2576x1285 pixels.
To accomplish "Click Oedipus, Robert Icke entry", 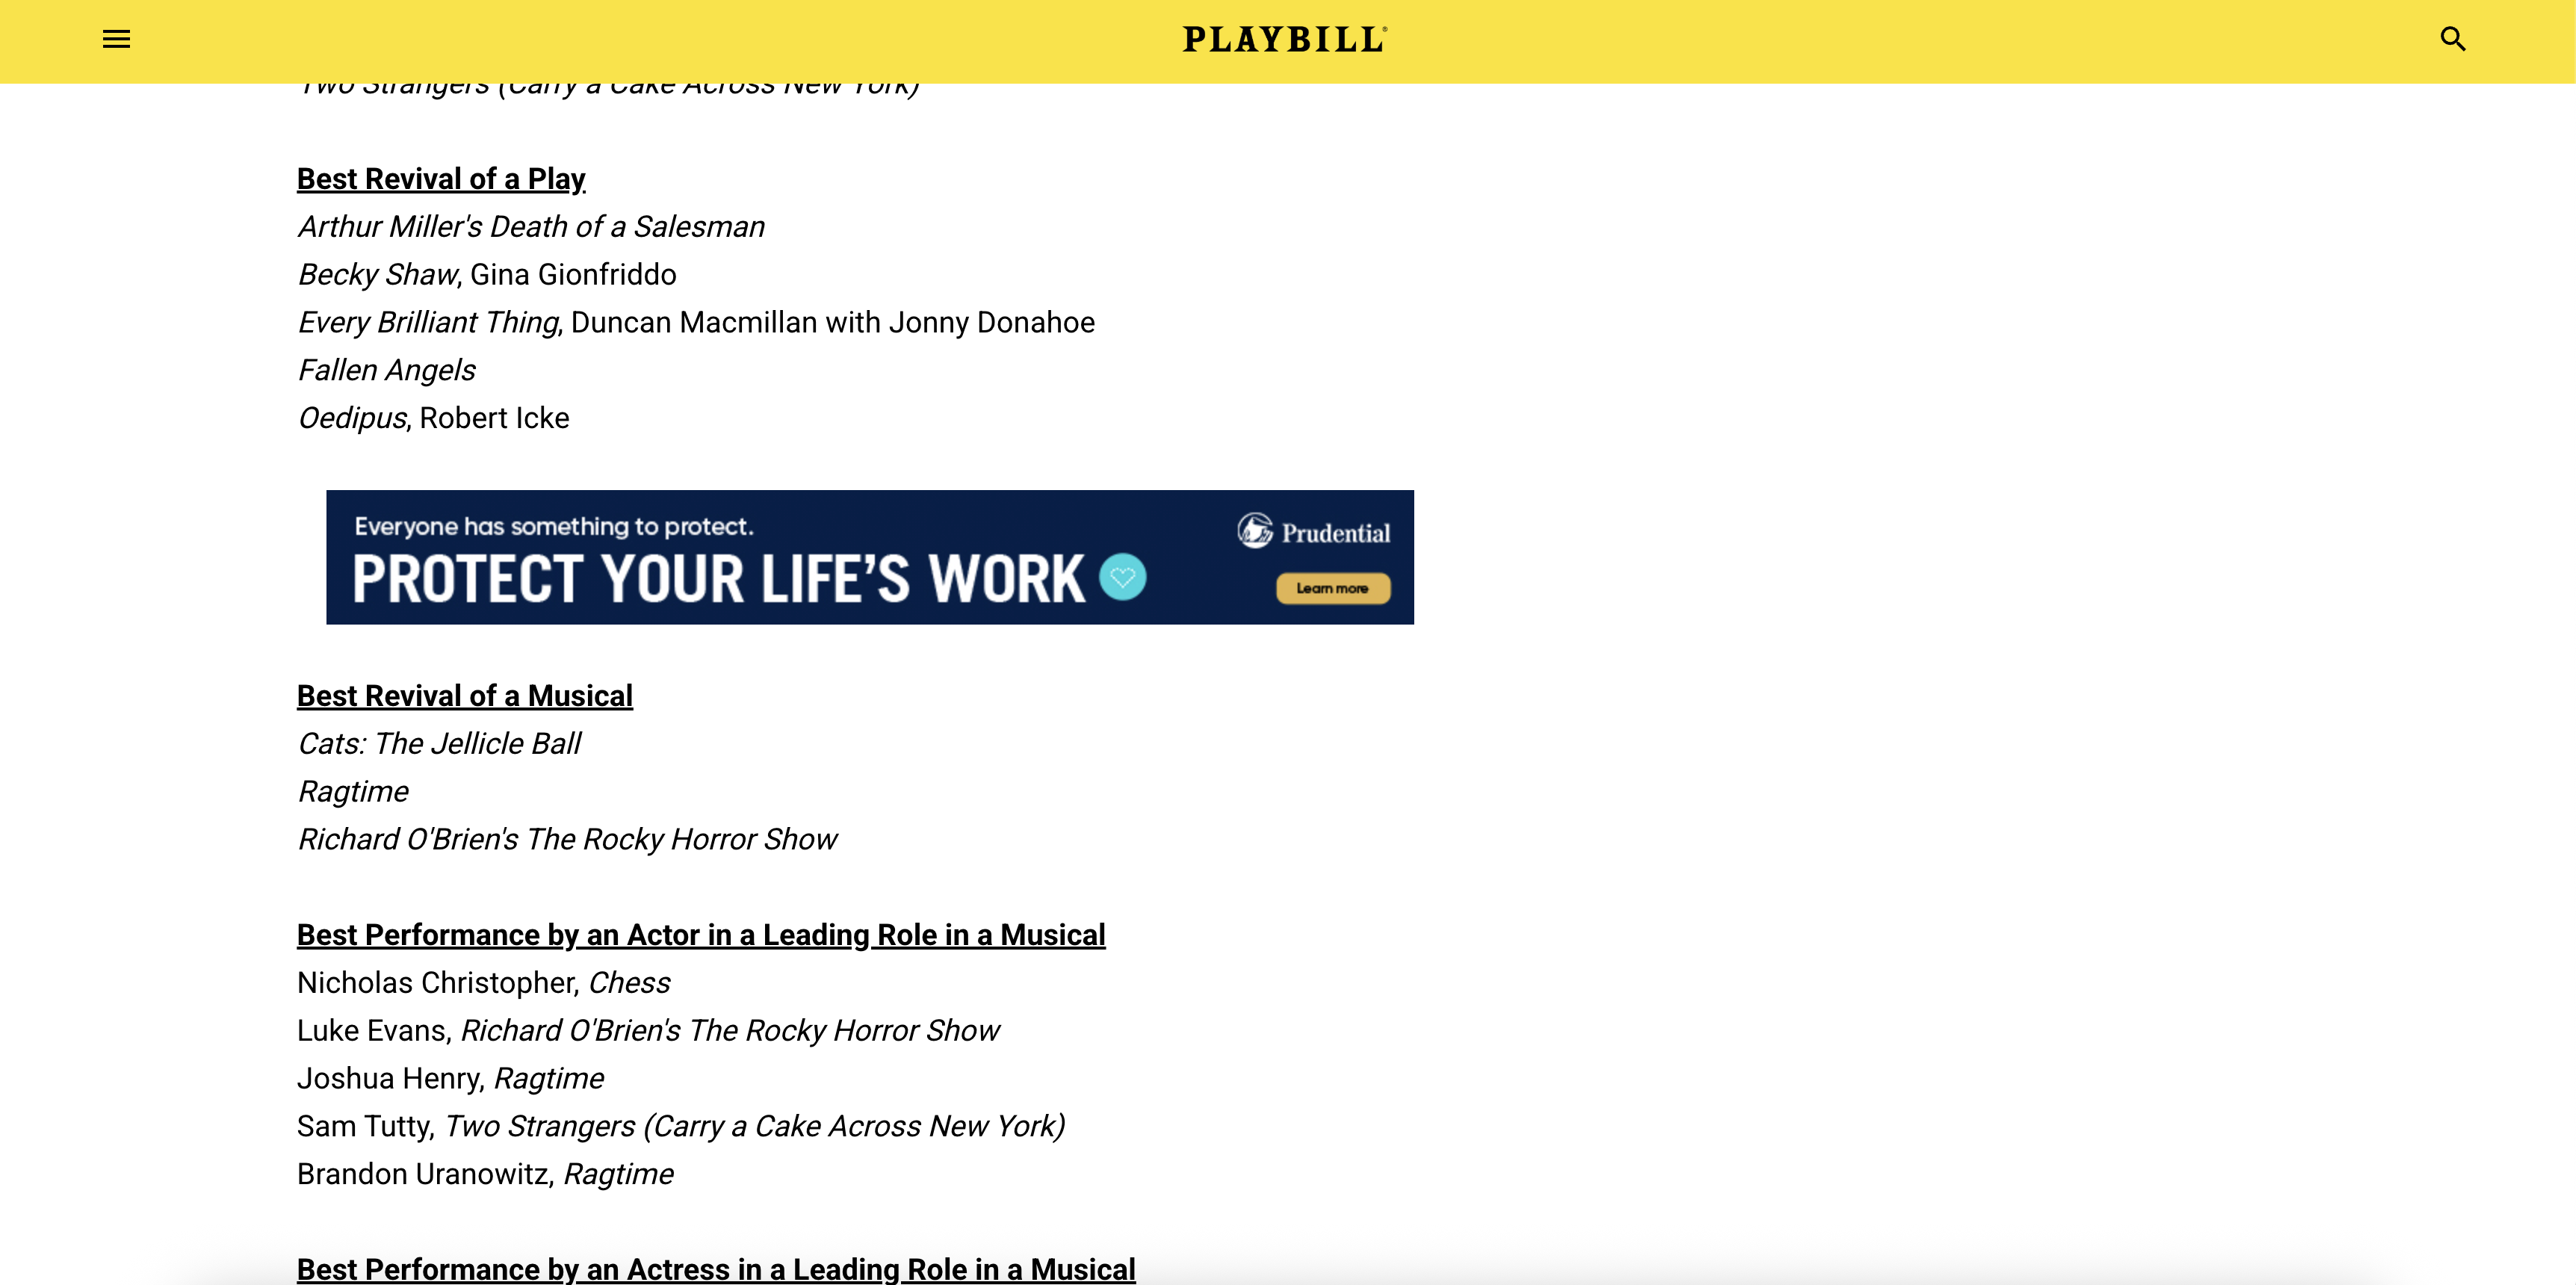I will pyautogui.click(x=433, y=418).
